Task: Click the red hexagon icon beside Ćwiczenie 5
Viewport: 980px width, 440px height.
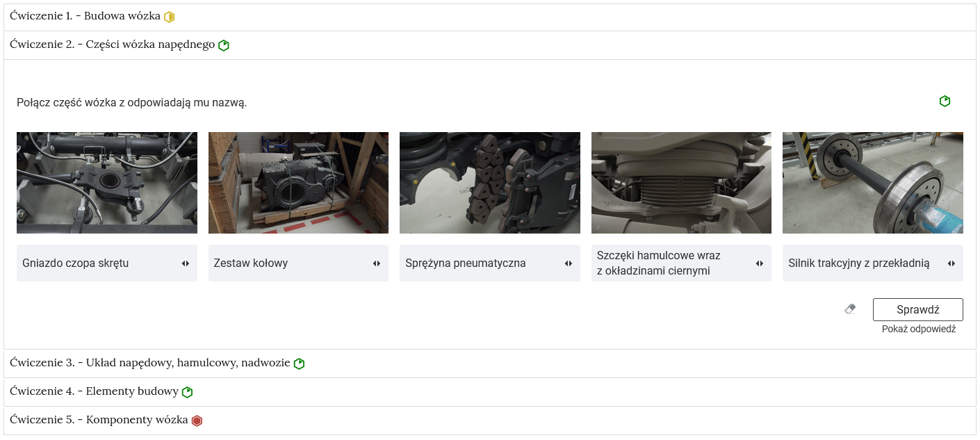Action: pos(197,421)
